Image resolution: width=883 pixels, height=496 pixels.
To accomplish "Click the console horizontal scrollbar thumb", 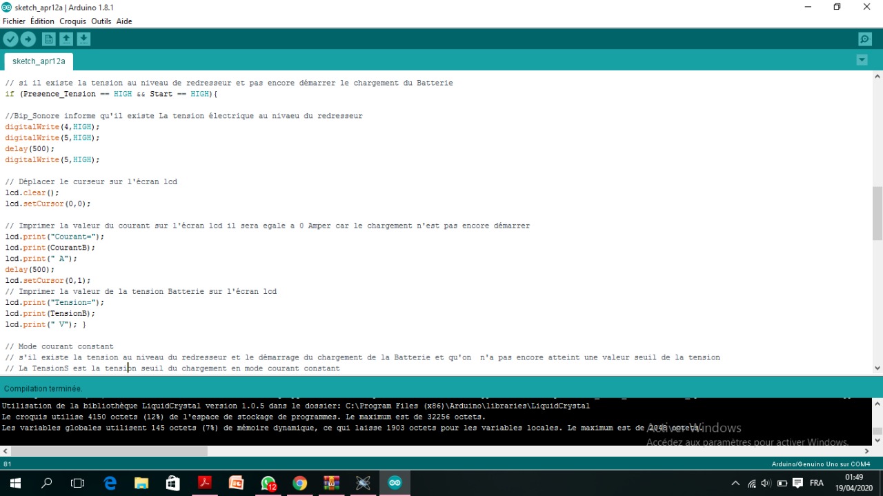I will (x=109, y=451).
